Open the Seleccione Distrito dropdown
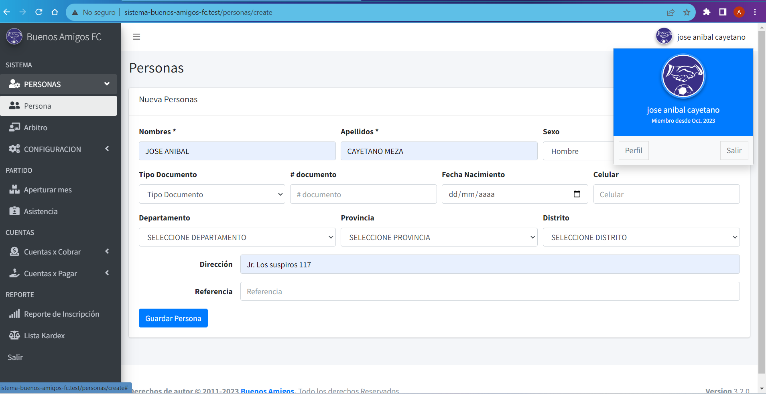 (x=641, y=237)
